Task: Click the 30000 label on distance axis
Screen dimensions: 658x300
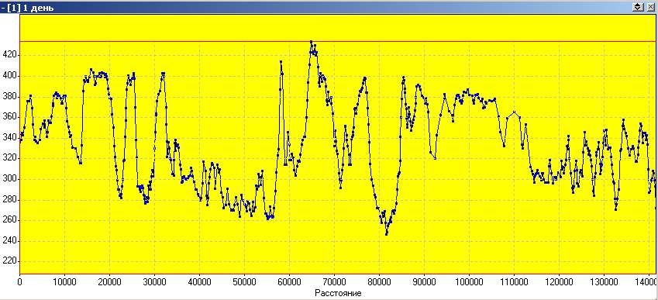Action: coord(154,281)
